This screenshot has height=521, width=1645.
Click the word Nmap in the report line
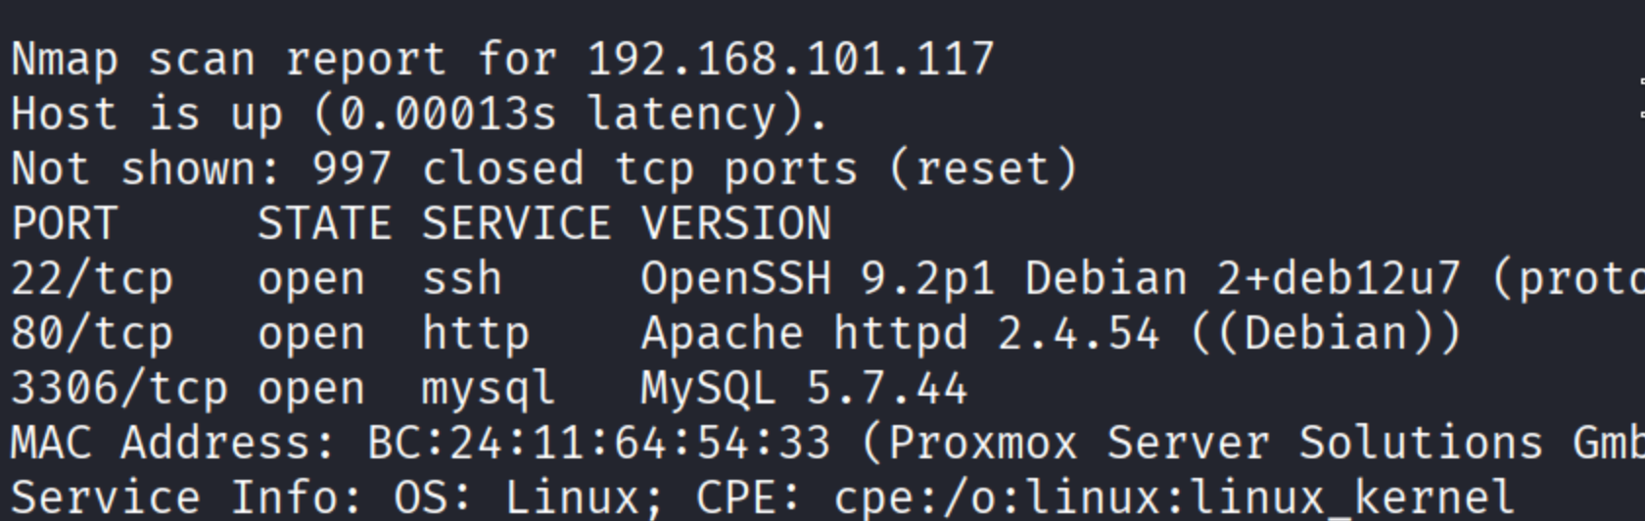(65, 60)
